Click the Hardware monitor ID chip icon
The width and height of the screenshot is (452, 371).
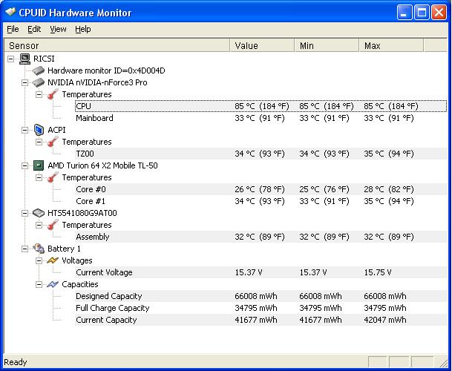[x=39, y=70]
